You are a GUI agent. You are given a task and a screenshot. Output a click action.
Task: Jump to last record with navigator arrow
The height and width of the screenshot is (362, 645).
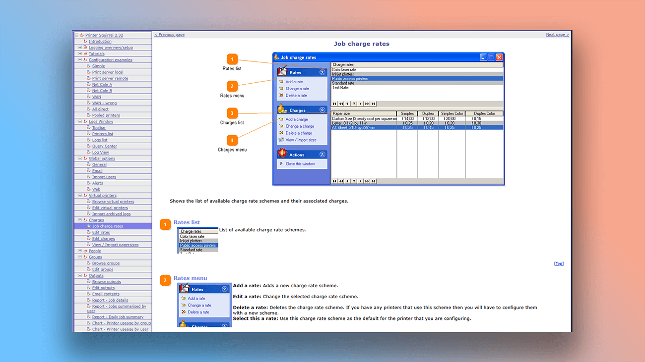373,104
